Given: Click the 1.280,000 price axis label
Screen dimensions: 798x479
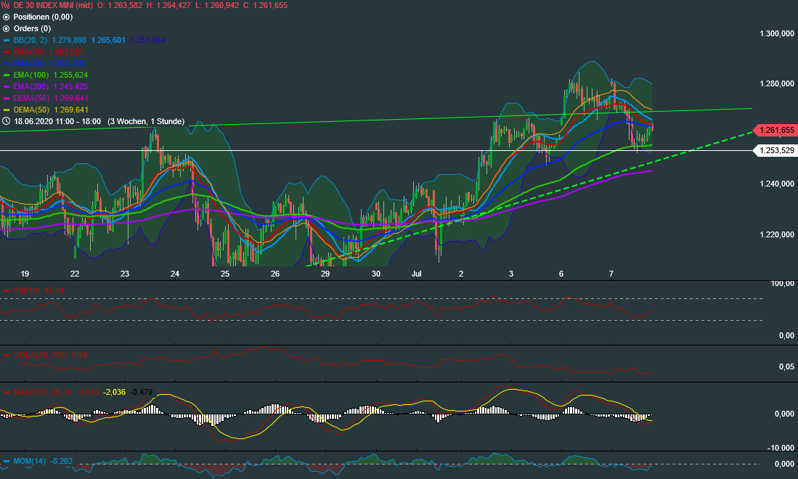Looking at the screenshot, I should tap(777, 83).
